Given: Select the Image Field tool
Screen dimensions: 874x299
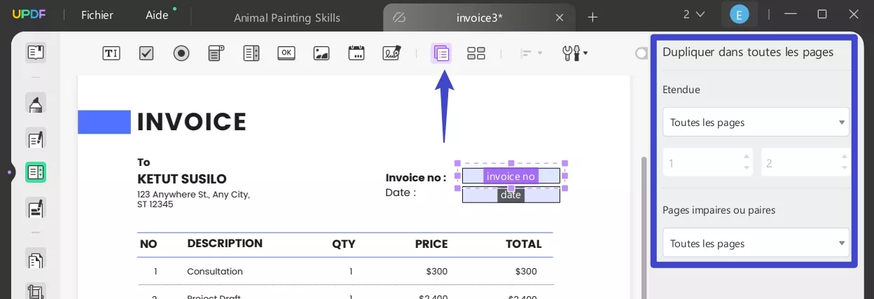Looking at the screenshot, I should (321, 53).
